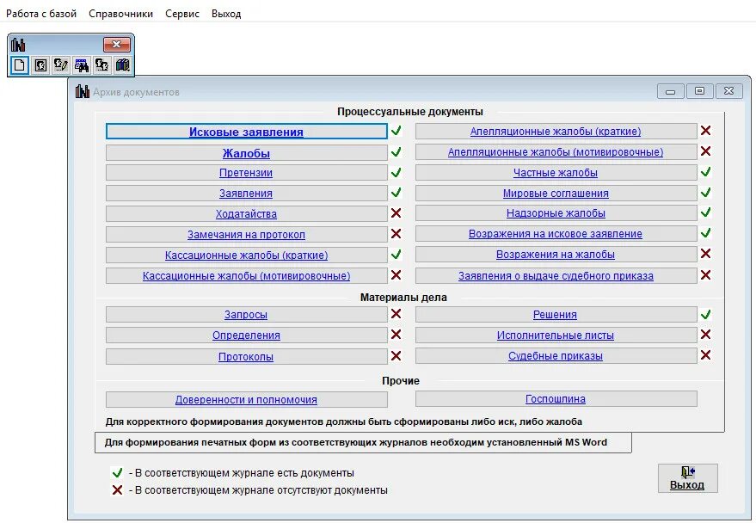Screen dimensions: 756x523
Task: Click the framed person portrait toolbar icon
Action: click(x=40, y=65)
